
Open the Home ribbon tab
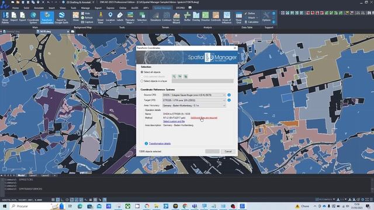pos(16,8)
